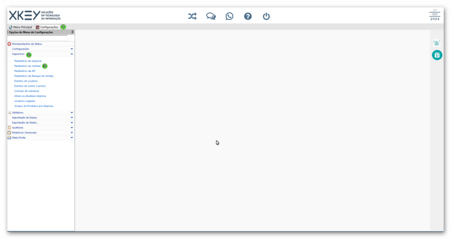
Task: Expand the Utilitários section chevron
Action: 72,112
